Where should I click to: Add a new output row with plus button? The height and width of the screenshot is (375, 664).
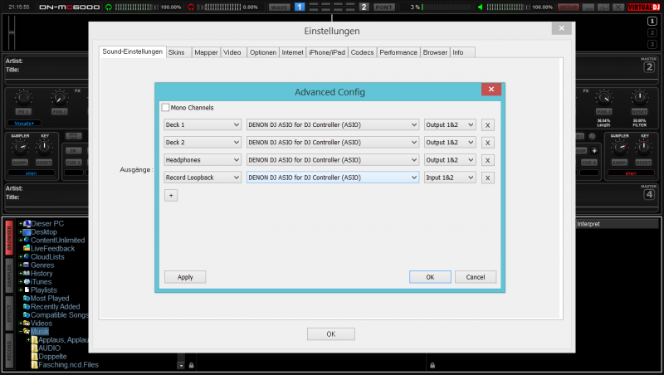coord(171,196)
